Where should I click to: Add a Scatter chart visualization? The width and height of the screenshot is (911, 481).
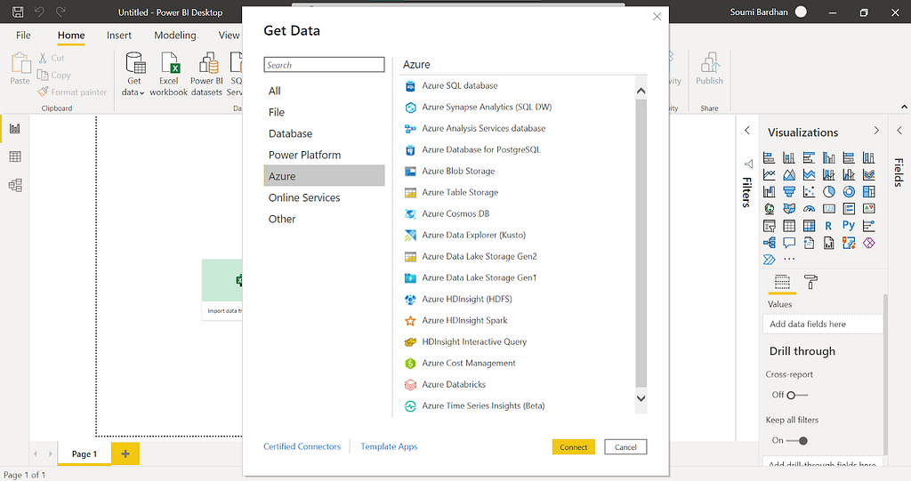point(809,191)
